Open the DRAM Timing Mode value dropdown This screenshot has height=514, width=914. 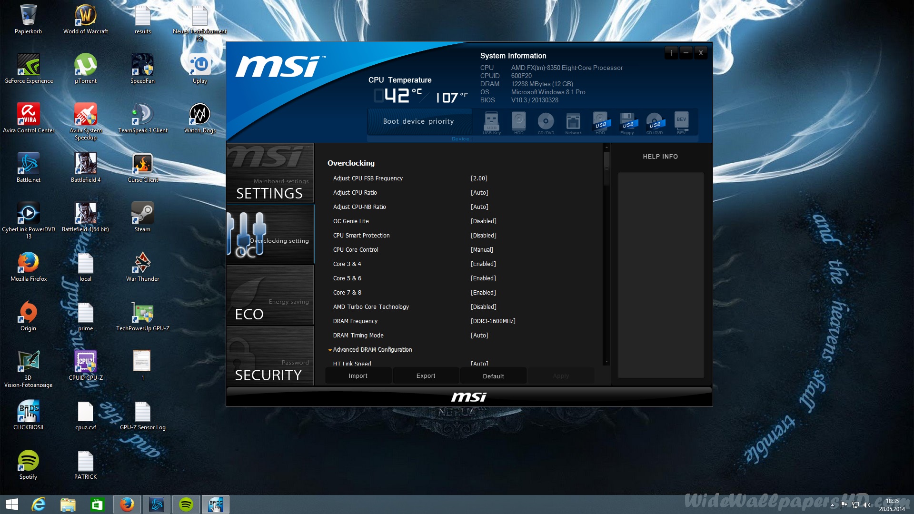tap(479, 336)
